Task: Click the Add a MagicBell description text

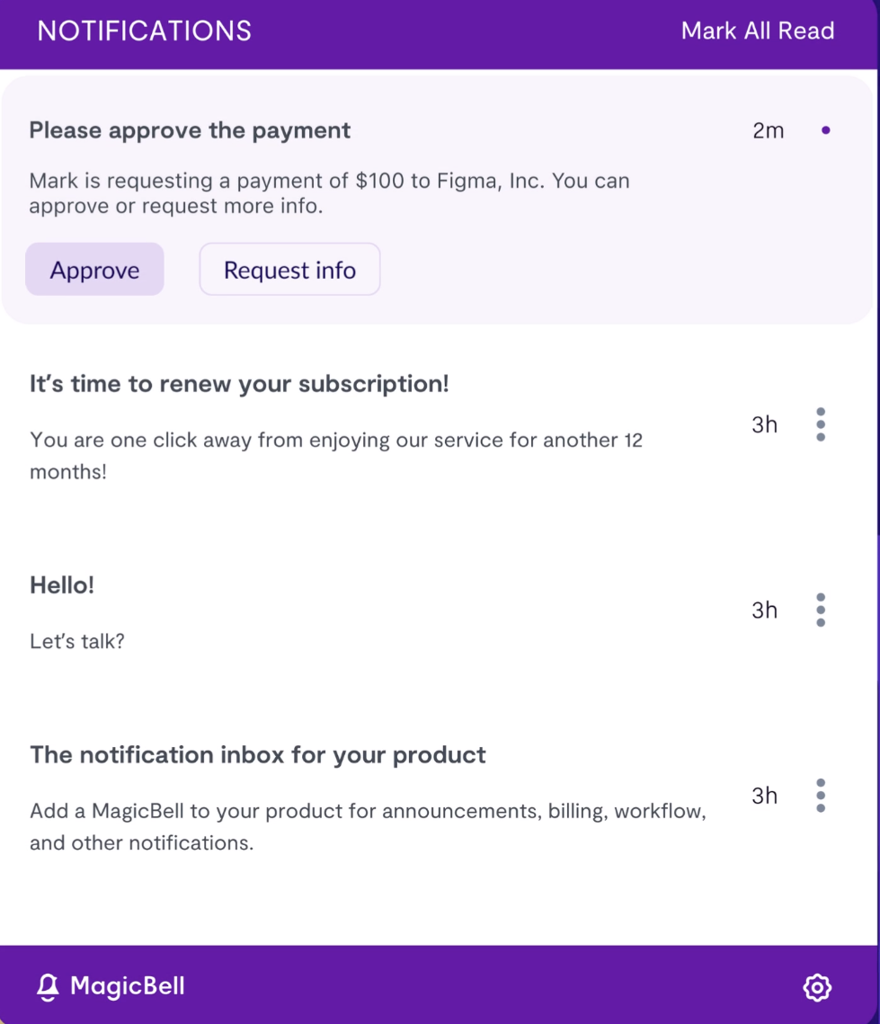Action: coord(368,827)
